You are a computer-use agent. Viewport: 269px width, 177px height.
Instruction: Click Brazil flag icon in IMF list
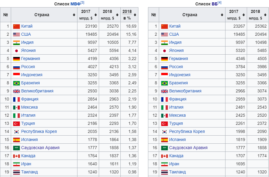[16, 83]
